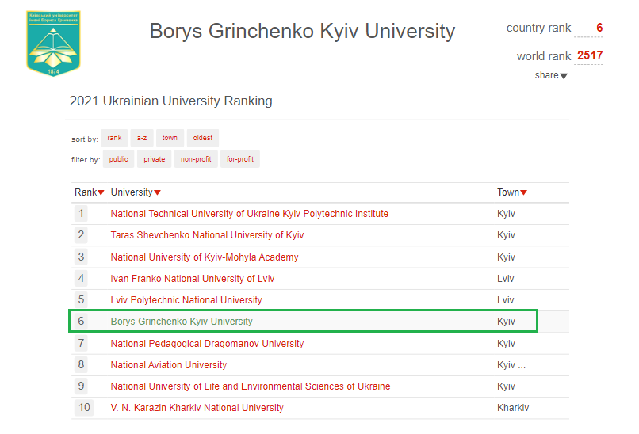Open V. N. Karazin Kharkiv National University

tap(197, 408)
